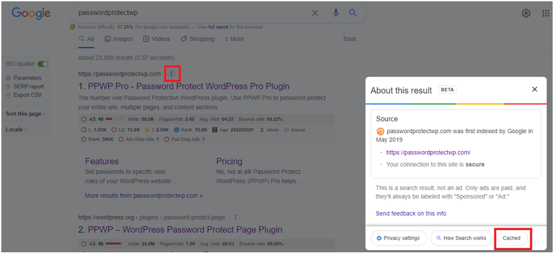Viewport: 555px width, 254px height.
Task: Open PPWP Pro Password Protect WordPress result
Action: [189, 86]
